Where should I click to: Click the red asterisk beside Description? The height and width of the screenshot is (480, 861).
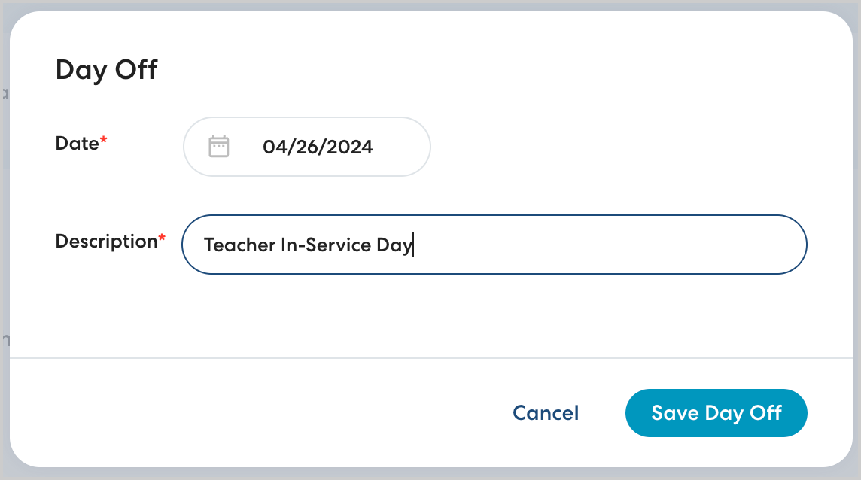coord(162,240)
